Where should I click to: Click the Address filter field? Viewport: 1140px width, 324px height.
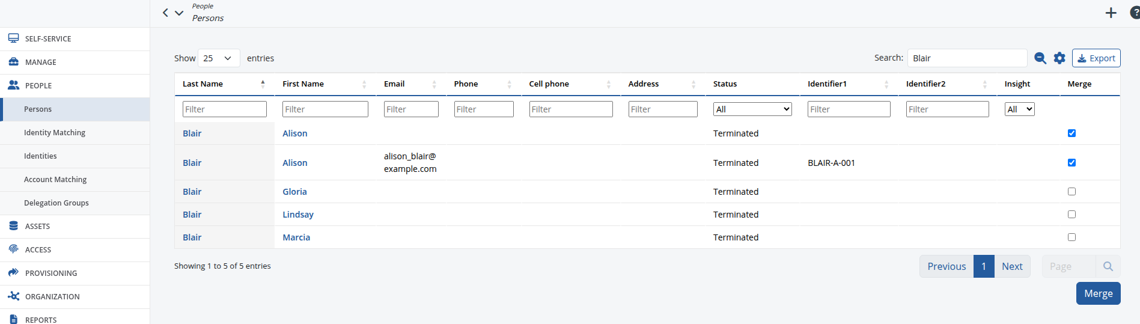tap(663, 109)
